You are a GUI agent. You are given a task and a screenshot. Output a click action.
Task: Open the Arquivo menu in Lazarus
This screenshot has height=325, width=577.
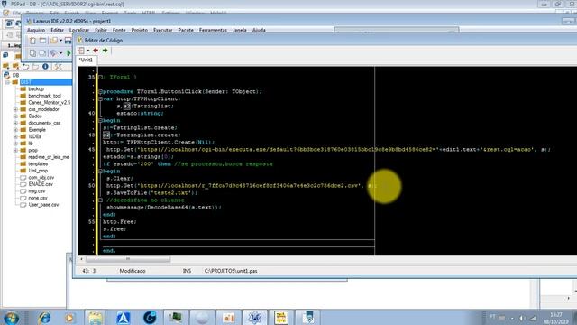36,30
